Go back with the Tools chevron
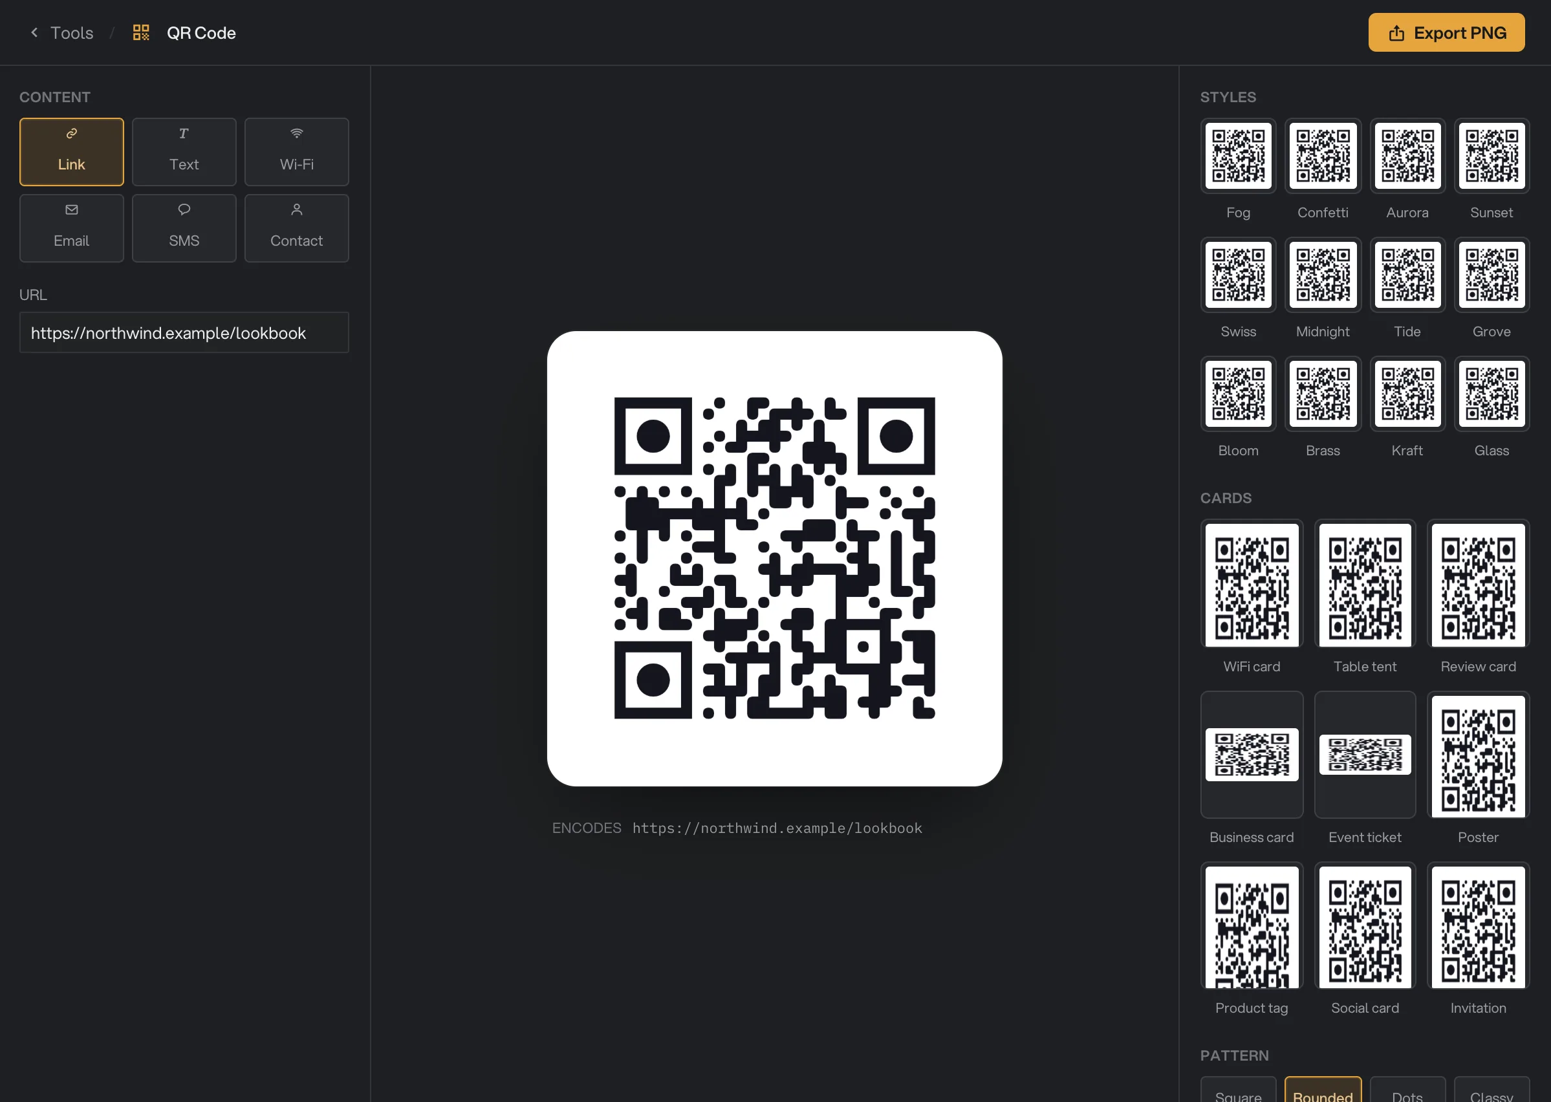Viewport: 1551px width, 1102px height. click(x=34, y=32)
